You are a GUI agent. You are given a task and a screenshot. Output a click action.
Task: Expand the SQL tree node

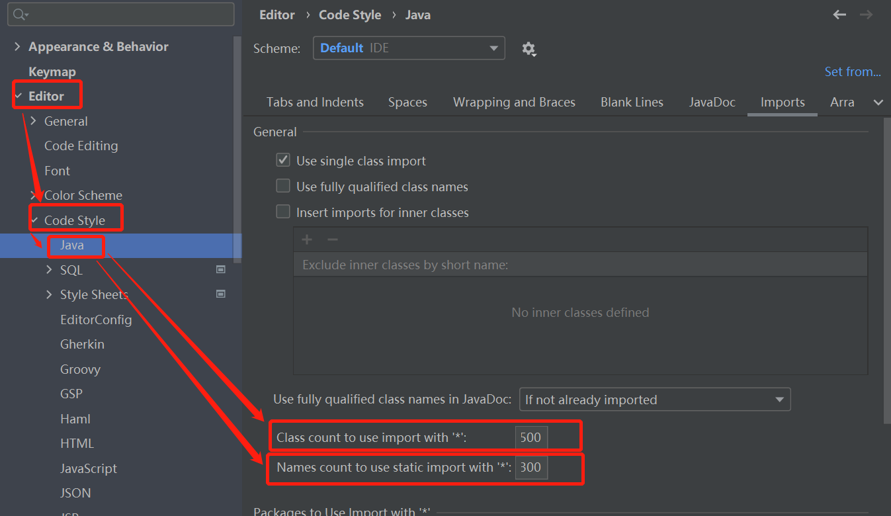50,270
